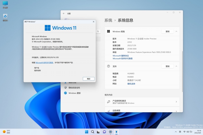Click the Windows Feature Experience Pack value
This screenshot has width=203, height=135.
pos(149,52)
